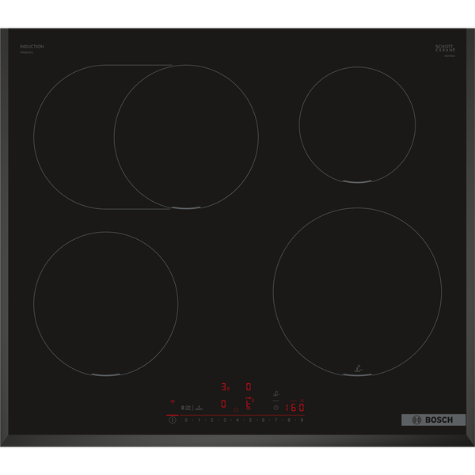Screen dimensions: 475x475
Task: Click the SCHOTT CERAN logo
Action: tap(445, 47)
